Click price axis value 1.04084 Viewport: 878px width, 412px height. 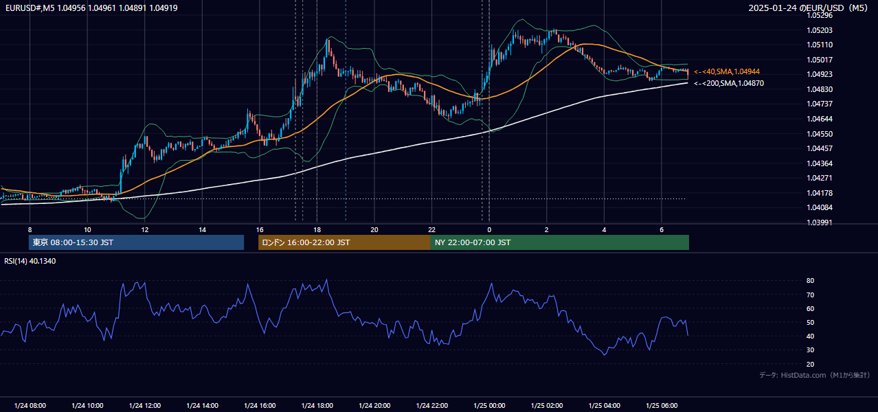[x=820, y=207]
